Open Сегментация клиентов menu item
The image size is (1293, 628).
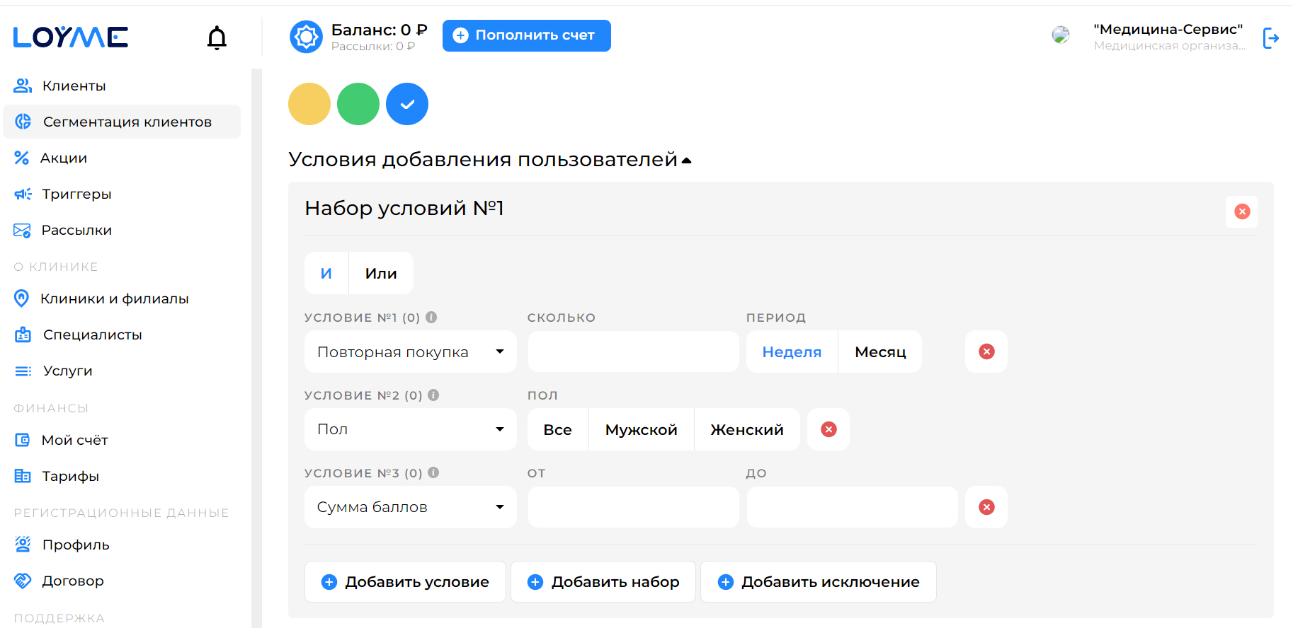(x=122, y=122)
